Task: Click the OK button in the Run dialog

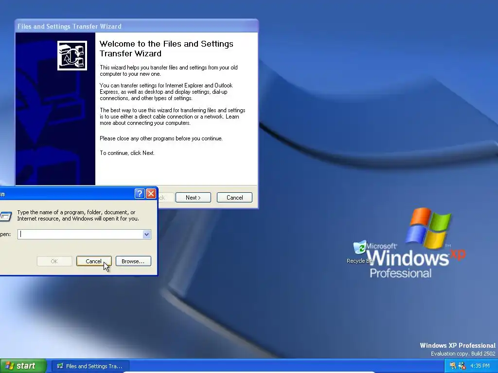Action: [x=54, y=261]
